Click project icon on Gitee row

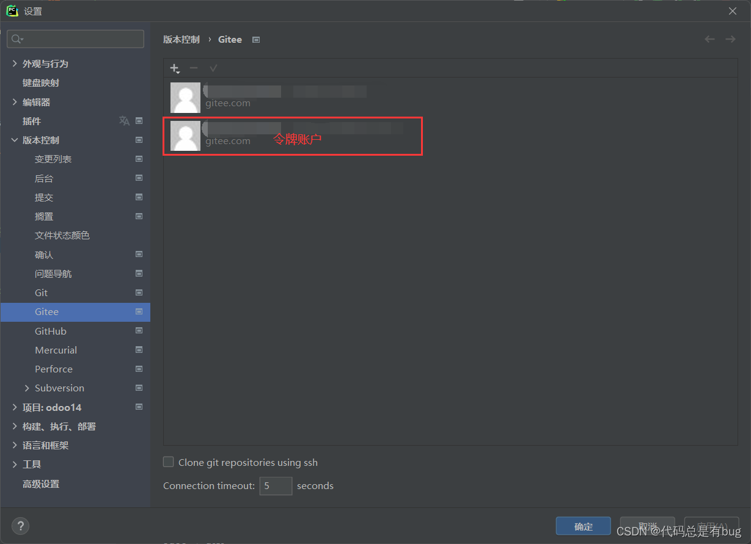[139, 311]
